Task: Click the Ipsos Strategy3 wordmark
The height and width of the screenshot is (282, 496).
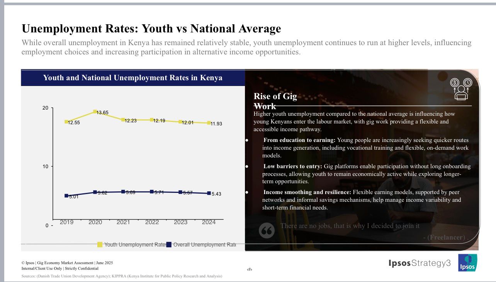Action: [420, 263]
